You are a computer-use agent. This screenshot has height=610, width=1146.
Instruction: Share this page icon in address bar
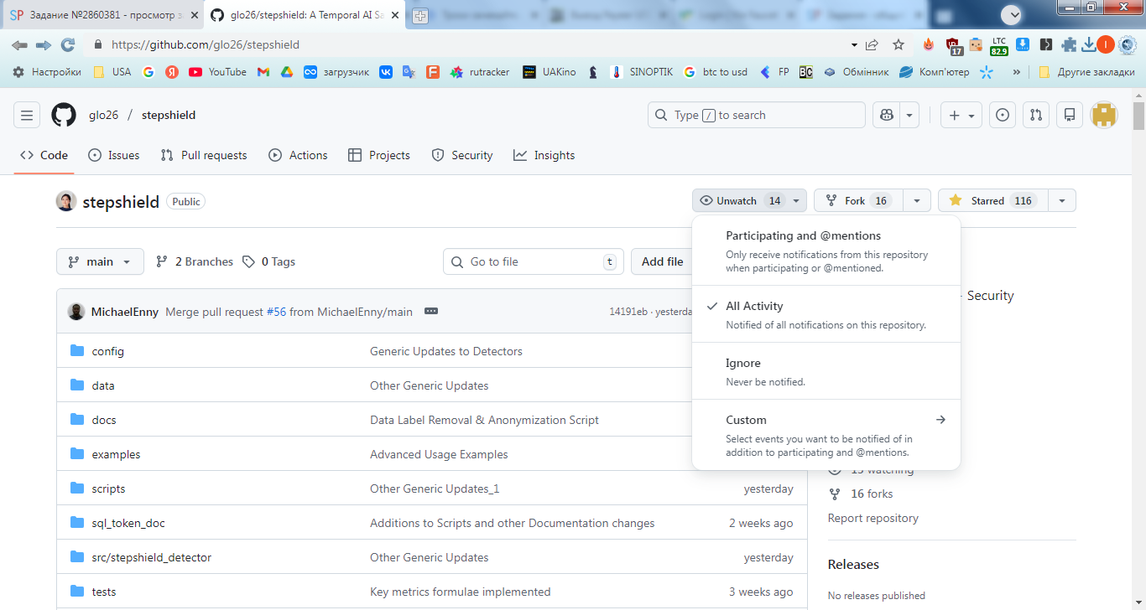pyautogui.click(x=873, y=44)
